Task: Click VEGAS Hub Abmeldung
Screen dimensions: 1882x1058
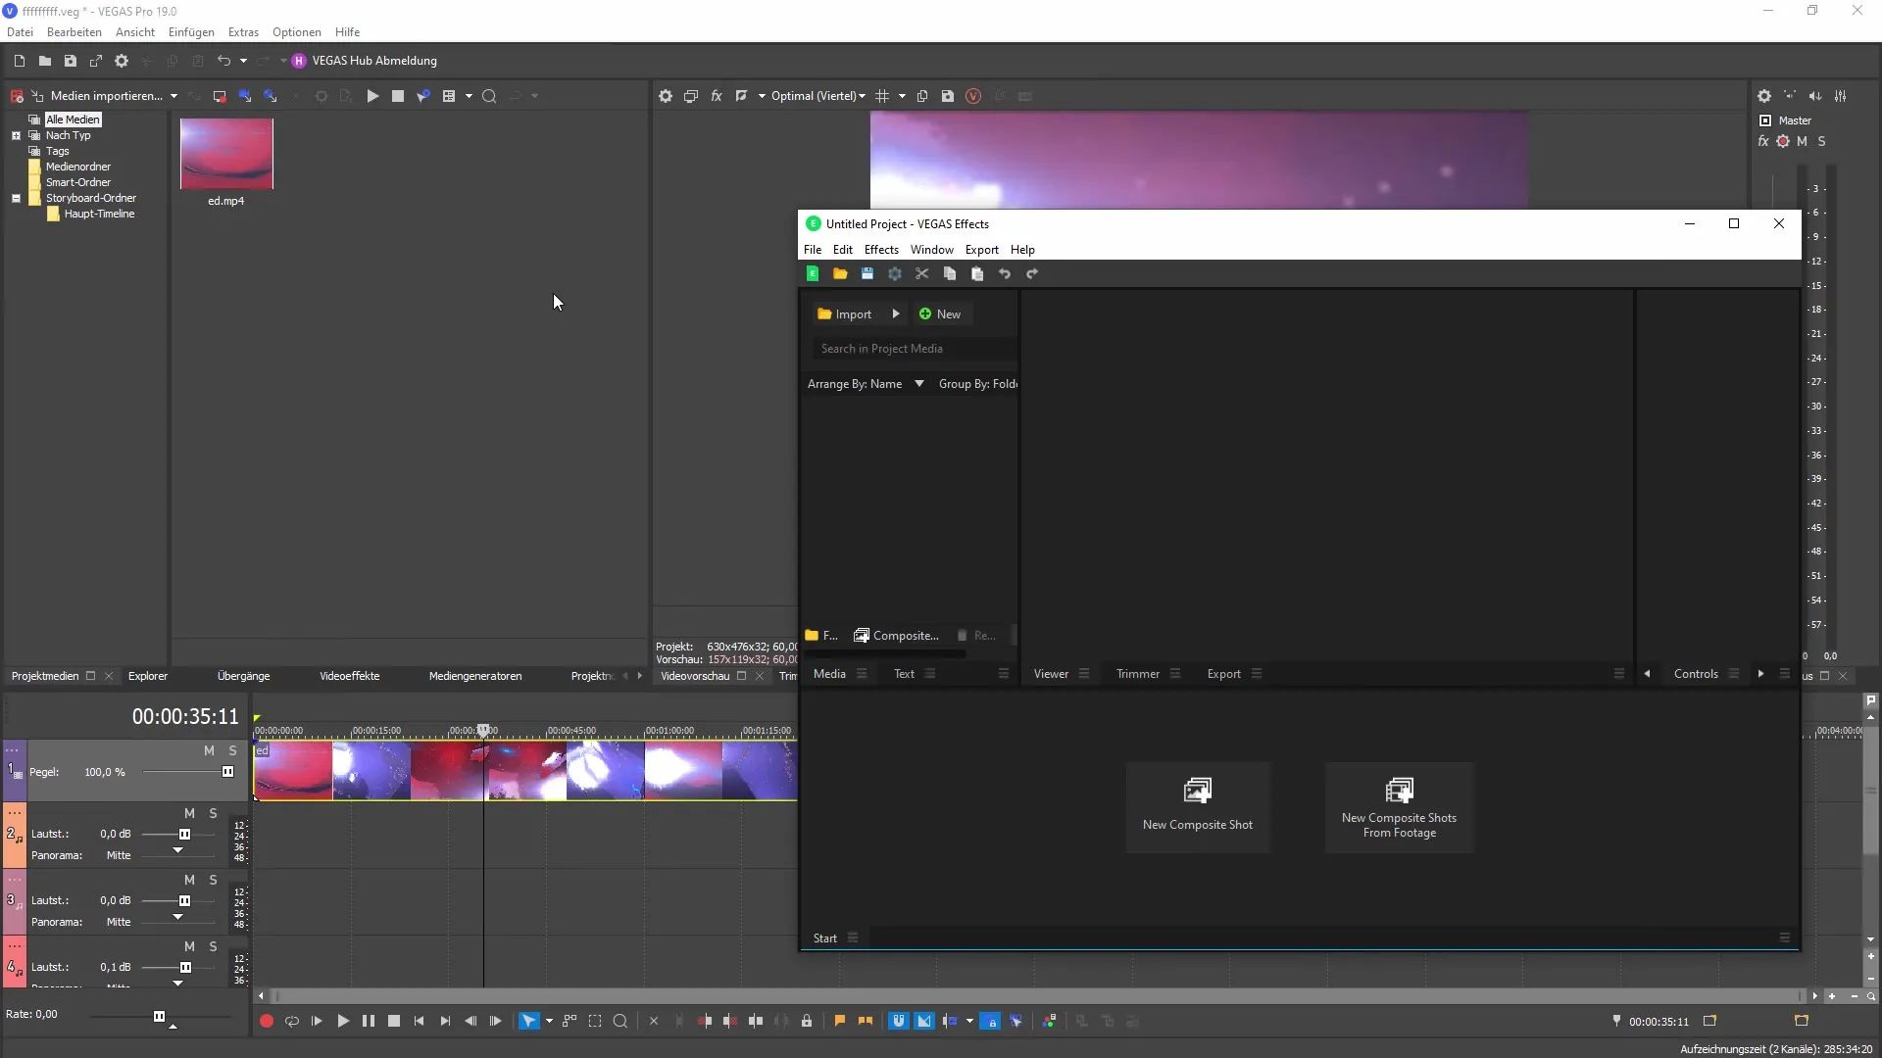Action: 365,61
